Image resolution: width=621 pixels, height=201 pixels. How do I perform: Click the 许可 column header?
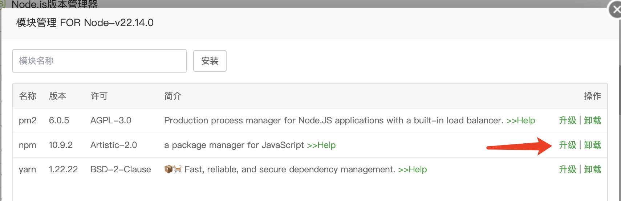point(99,96)
